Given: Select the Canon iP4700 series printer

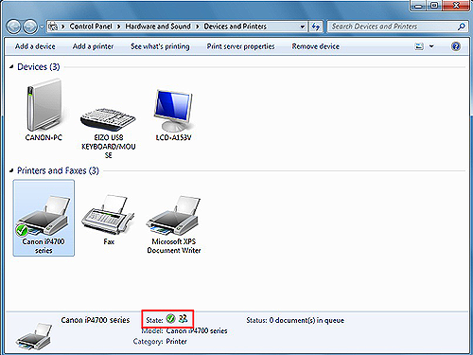Looking at the screenshot, I should coord(44,218).
